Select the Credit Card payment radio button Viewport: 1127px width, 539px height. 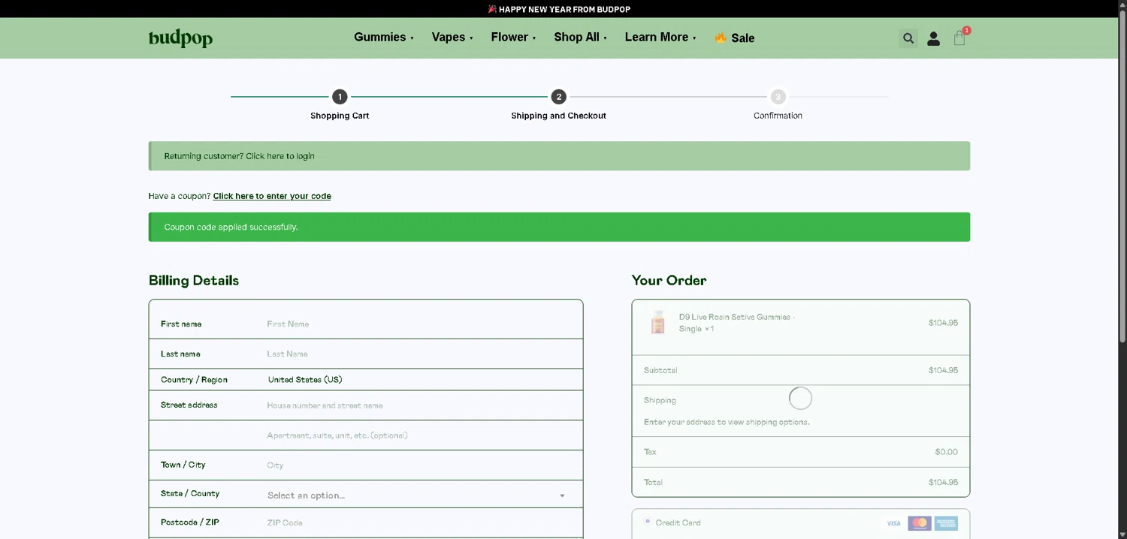click(x=648, y=521)
